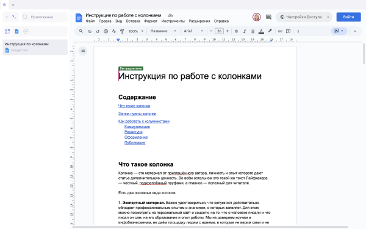This screenshot has width=366, height=229.
Task: Open a new tab with plus
Action: click(13, 5)
